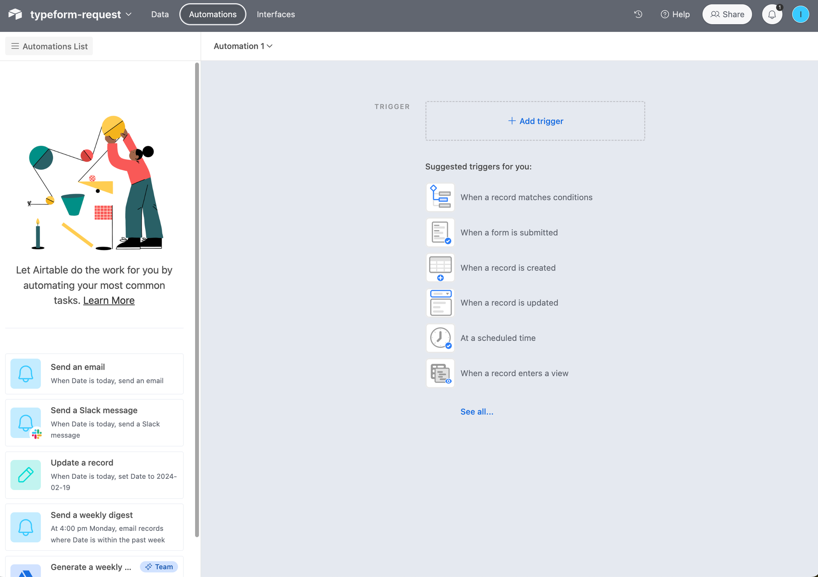Select 'When a form is submitted' text

pyautogui.click(x=509, y=232)
